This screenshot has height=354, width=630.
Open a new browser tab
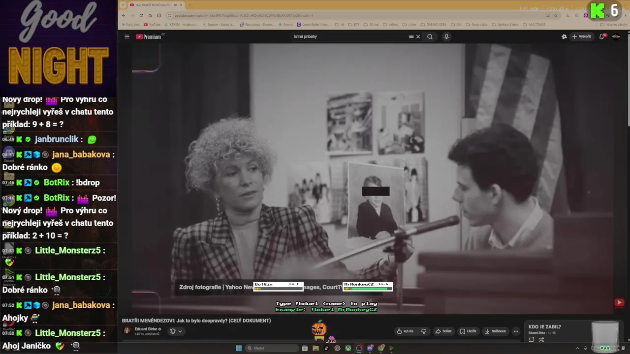190,5
